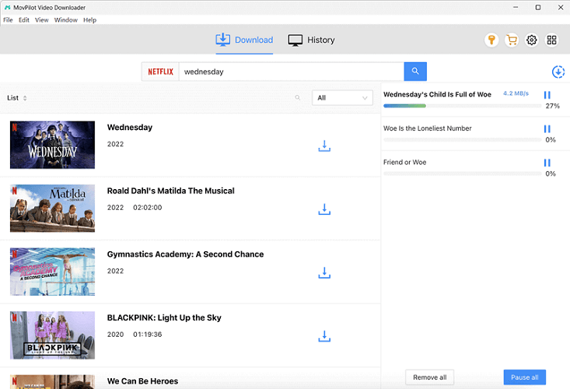
Task: Open the Window menu
Action: click(x=66, y=20)
